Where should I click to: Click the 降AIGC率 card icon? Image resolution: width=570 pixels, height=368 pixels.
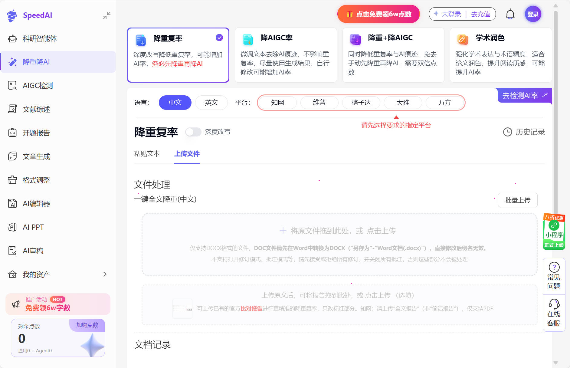[x=248, y=39]
